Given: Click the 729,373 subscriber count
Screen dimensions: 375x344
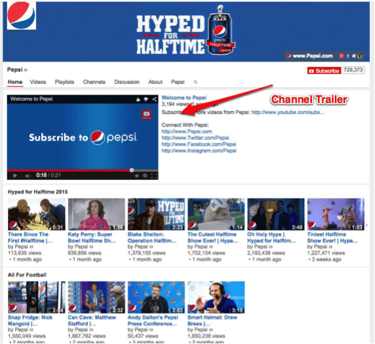Looking at the screenshot, I should [x=353, y=70].
